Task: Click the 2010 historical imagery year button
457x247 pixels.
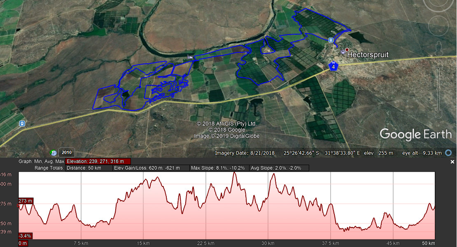Action: [x=67, y=152]
